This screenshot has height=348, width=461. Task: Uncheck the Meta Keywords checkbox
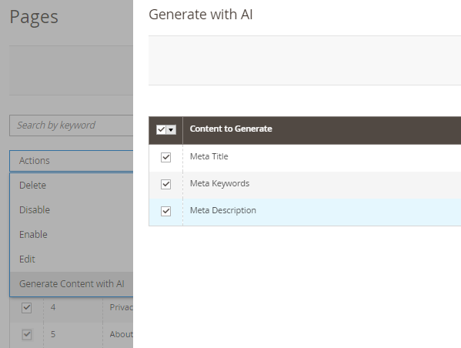coord(165,184)
